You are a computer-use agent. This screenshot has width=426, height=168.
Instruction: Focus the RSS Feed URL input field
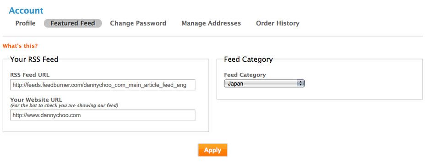103,85
